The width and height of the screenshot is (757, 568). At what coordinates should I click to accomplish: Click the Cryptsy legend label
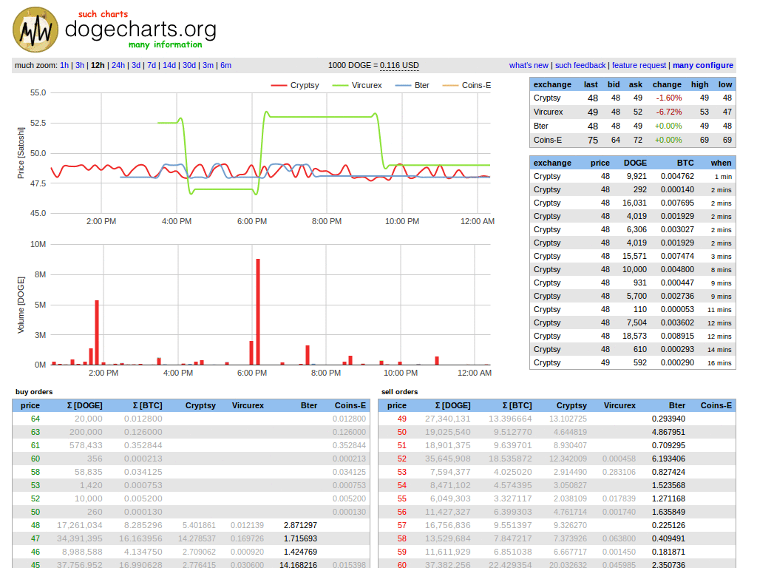pos(305,86)
